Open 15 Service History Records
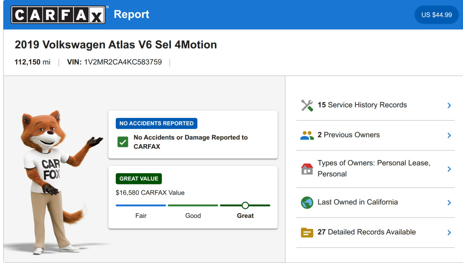Screen dimensions: 463x263 click(x=375, y=105)
